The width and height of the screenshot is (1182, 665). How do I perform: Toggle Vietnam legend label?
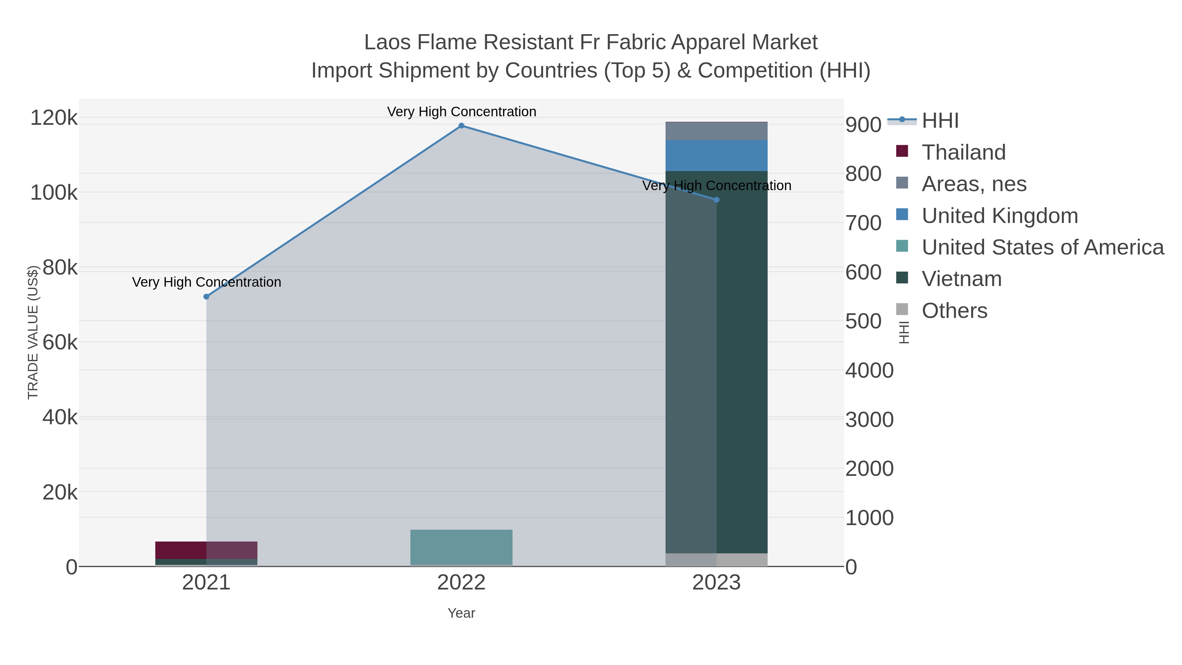pos(962,279)
